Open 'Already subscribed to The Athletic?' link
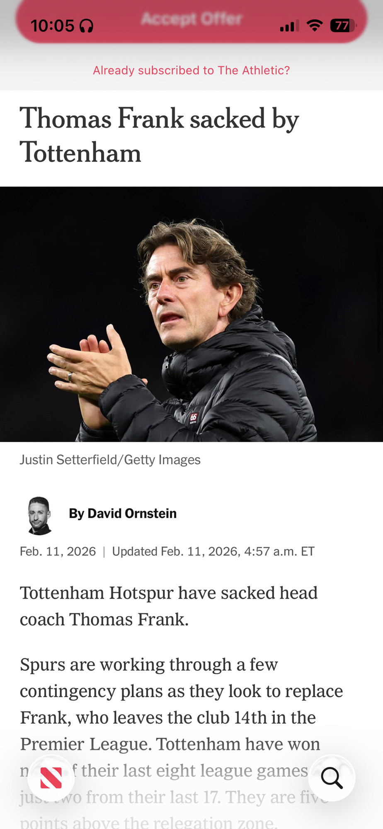383x829 pixels. 191,70
